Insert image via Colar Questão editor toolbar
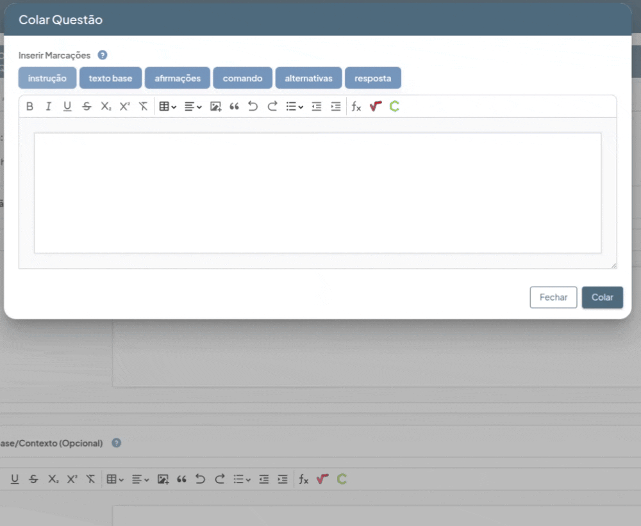 point(215,107)
